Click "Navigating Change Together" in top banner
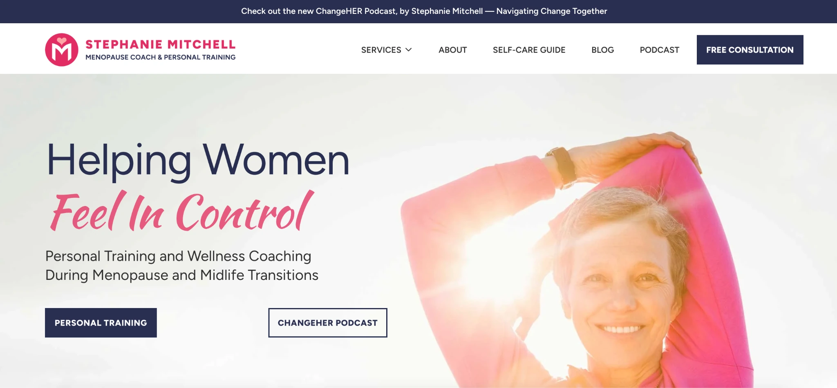This screenshot has height=388, width=837. tap(552, 11)
